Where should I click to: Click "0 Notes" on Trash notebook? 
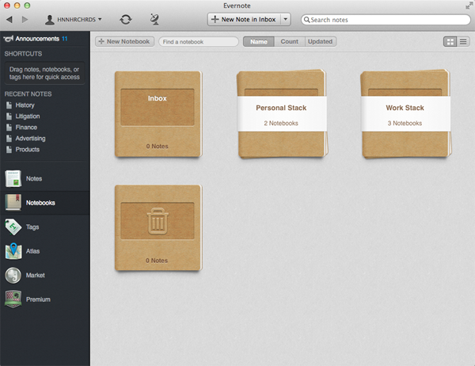(157, 261)
